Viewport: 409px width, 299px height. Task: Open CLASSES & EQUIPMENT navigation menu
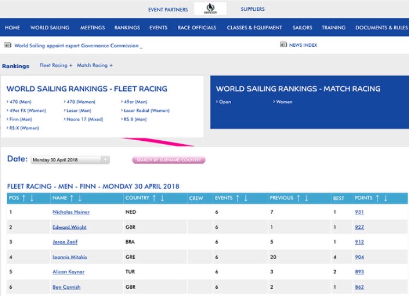pos(254,28)
